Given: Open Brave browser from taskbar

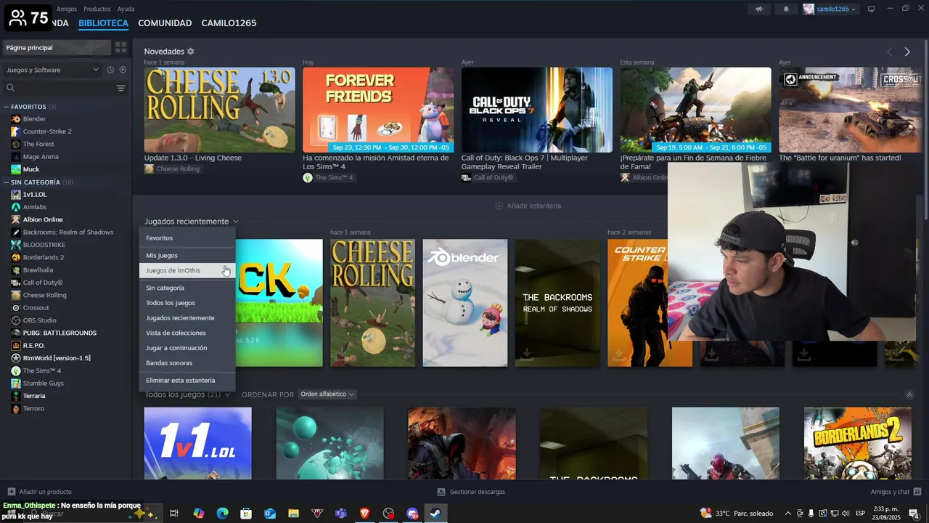Looking at the screenshot, I should click(x=364, y=514).
